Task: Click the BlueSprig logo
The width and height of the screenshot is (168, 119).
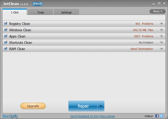Action: (10, 116)
